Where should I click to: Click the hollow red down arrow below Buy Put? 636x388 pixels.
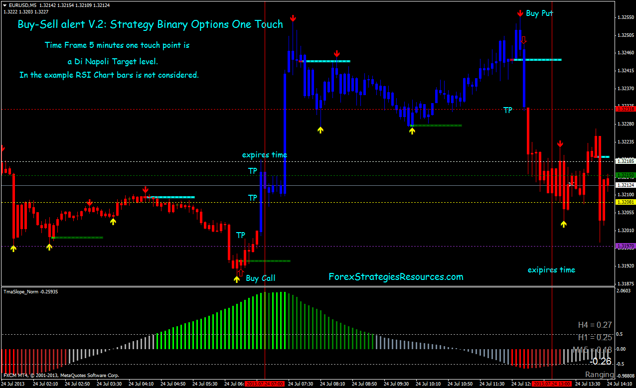523,40
